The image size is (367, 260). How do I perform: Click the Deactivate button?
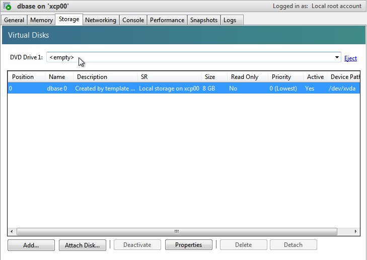click(137, 245)
